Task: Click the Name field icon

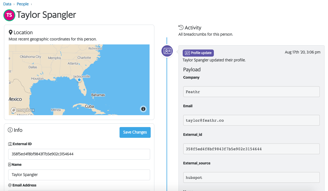Action: click(x=9, y=165)
